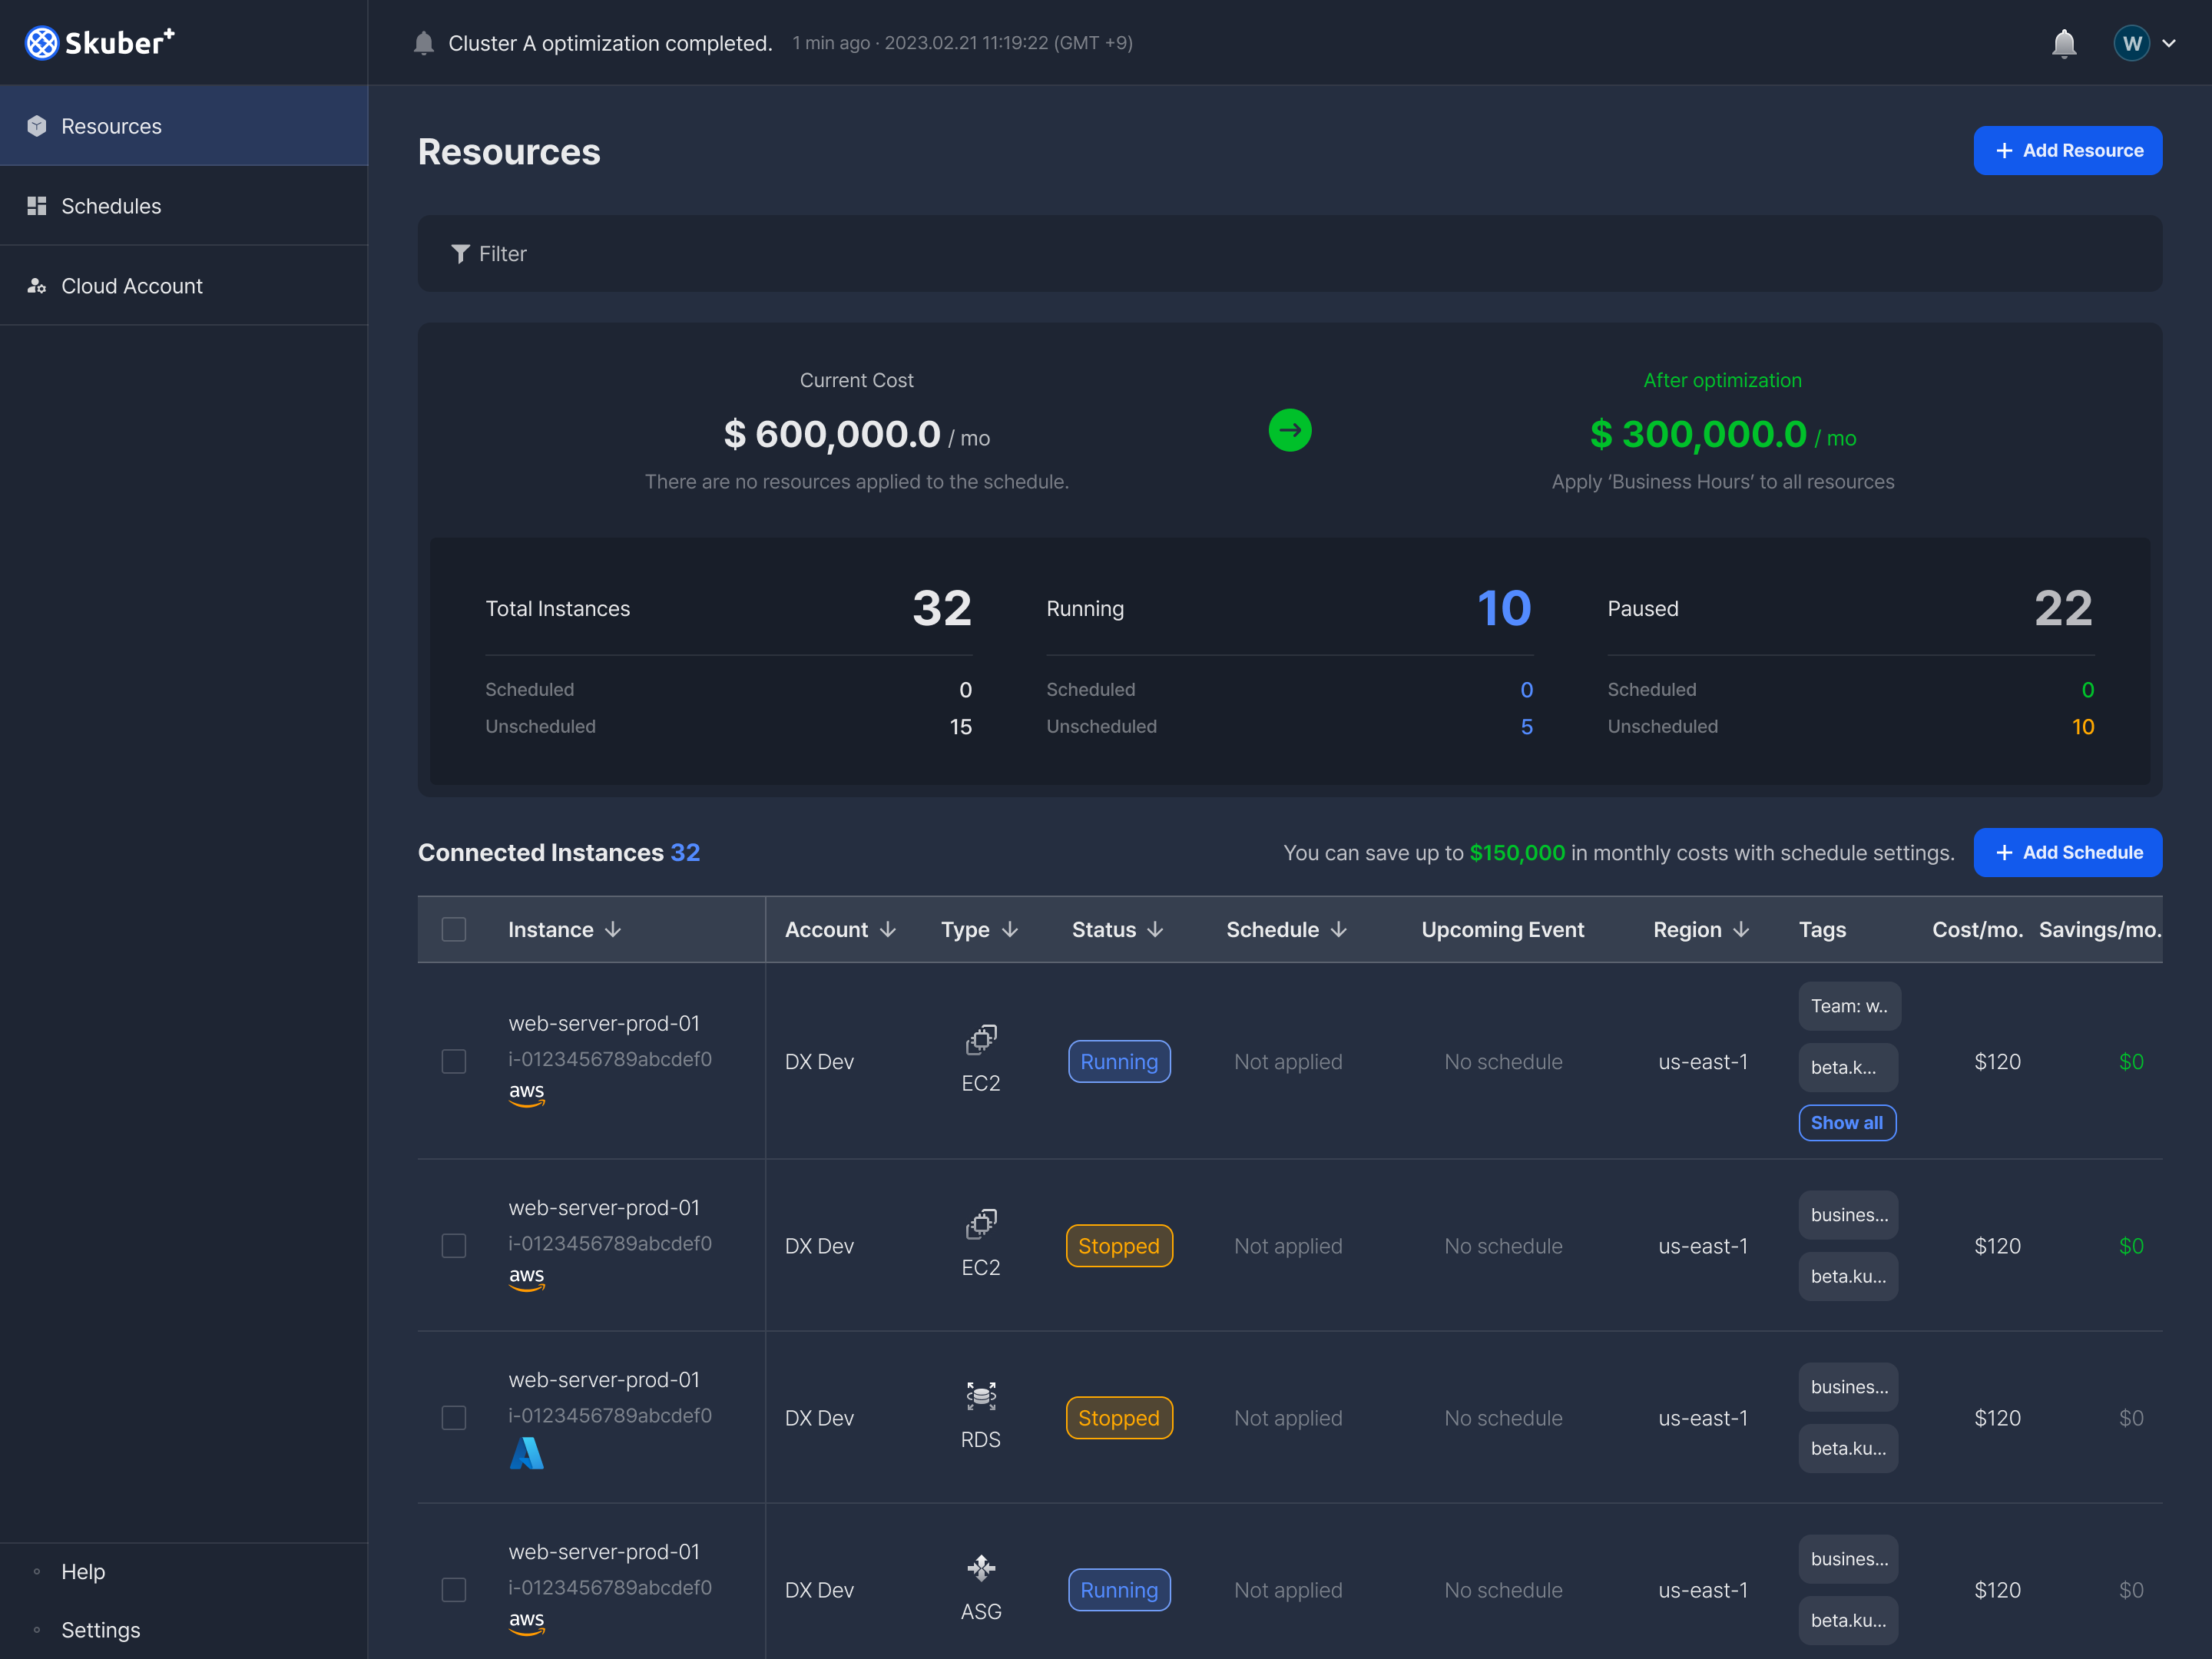
Task: Check the RDS instance row checkbox
Action: pyautogui.click(x=454, y=1418)
